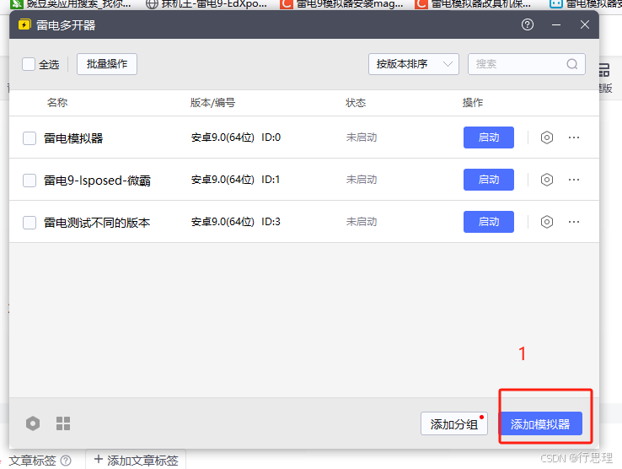
Task: Click version text with ID:0
Action: pos(236,137)
